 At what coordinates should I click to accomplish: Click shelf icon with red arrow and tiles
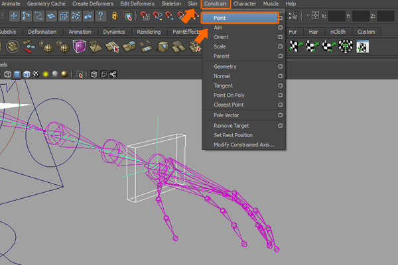pos(29,46)
